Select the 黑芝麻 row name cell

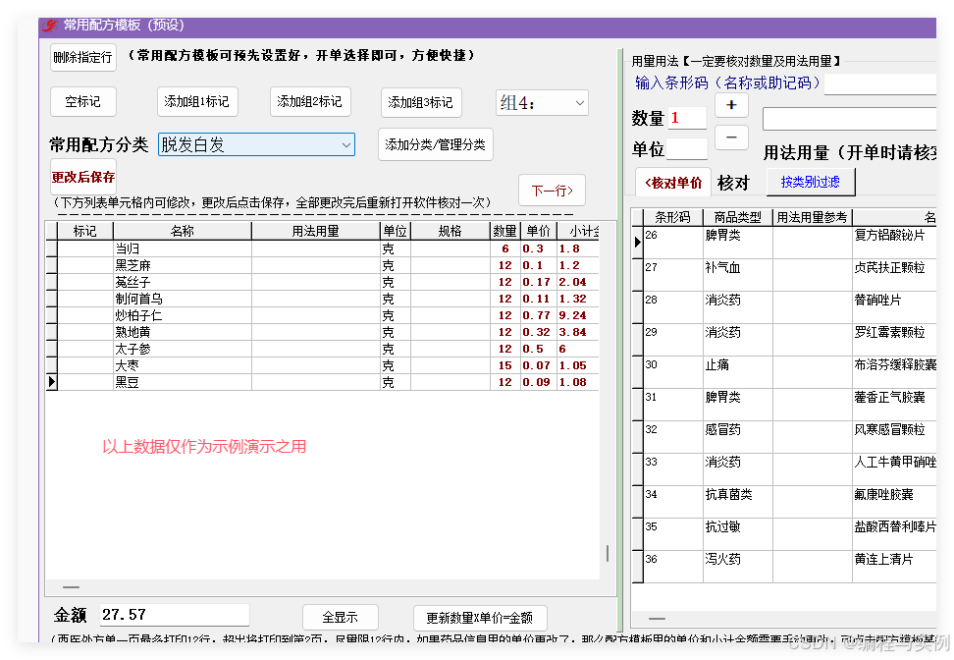pos(182,265)
